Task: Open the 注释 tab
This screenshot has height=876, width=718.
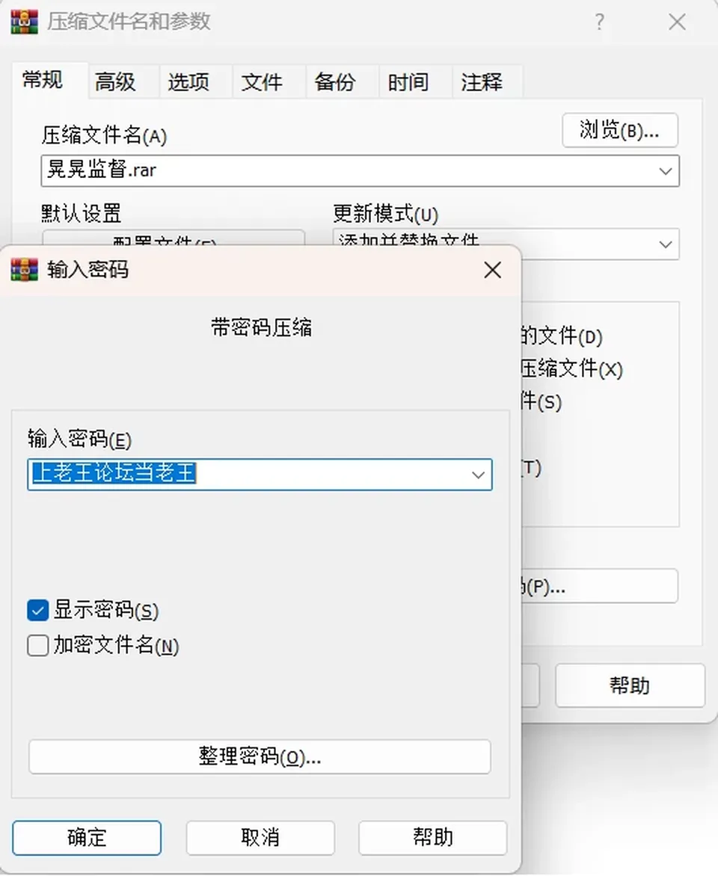Action: (x=482, y=82)
